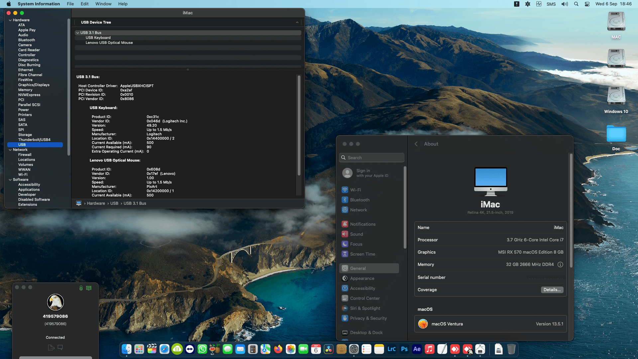Open Photoshop from the Dock
The image size is (638, 359).
click(x=404, y=349)
